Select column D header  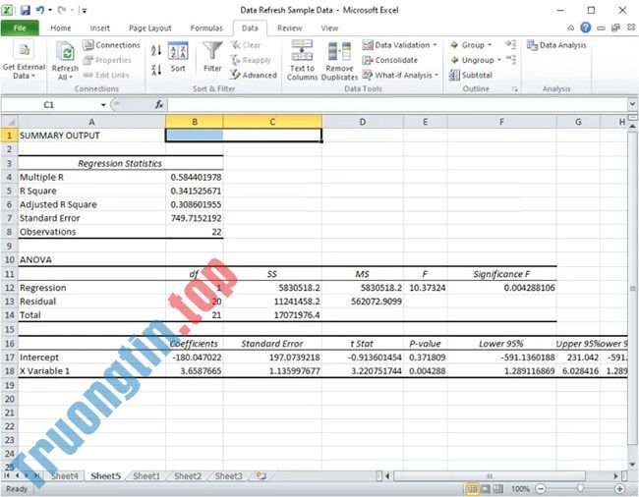(x=363, y=121)
